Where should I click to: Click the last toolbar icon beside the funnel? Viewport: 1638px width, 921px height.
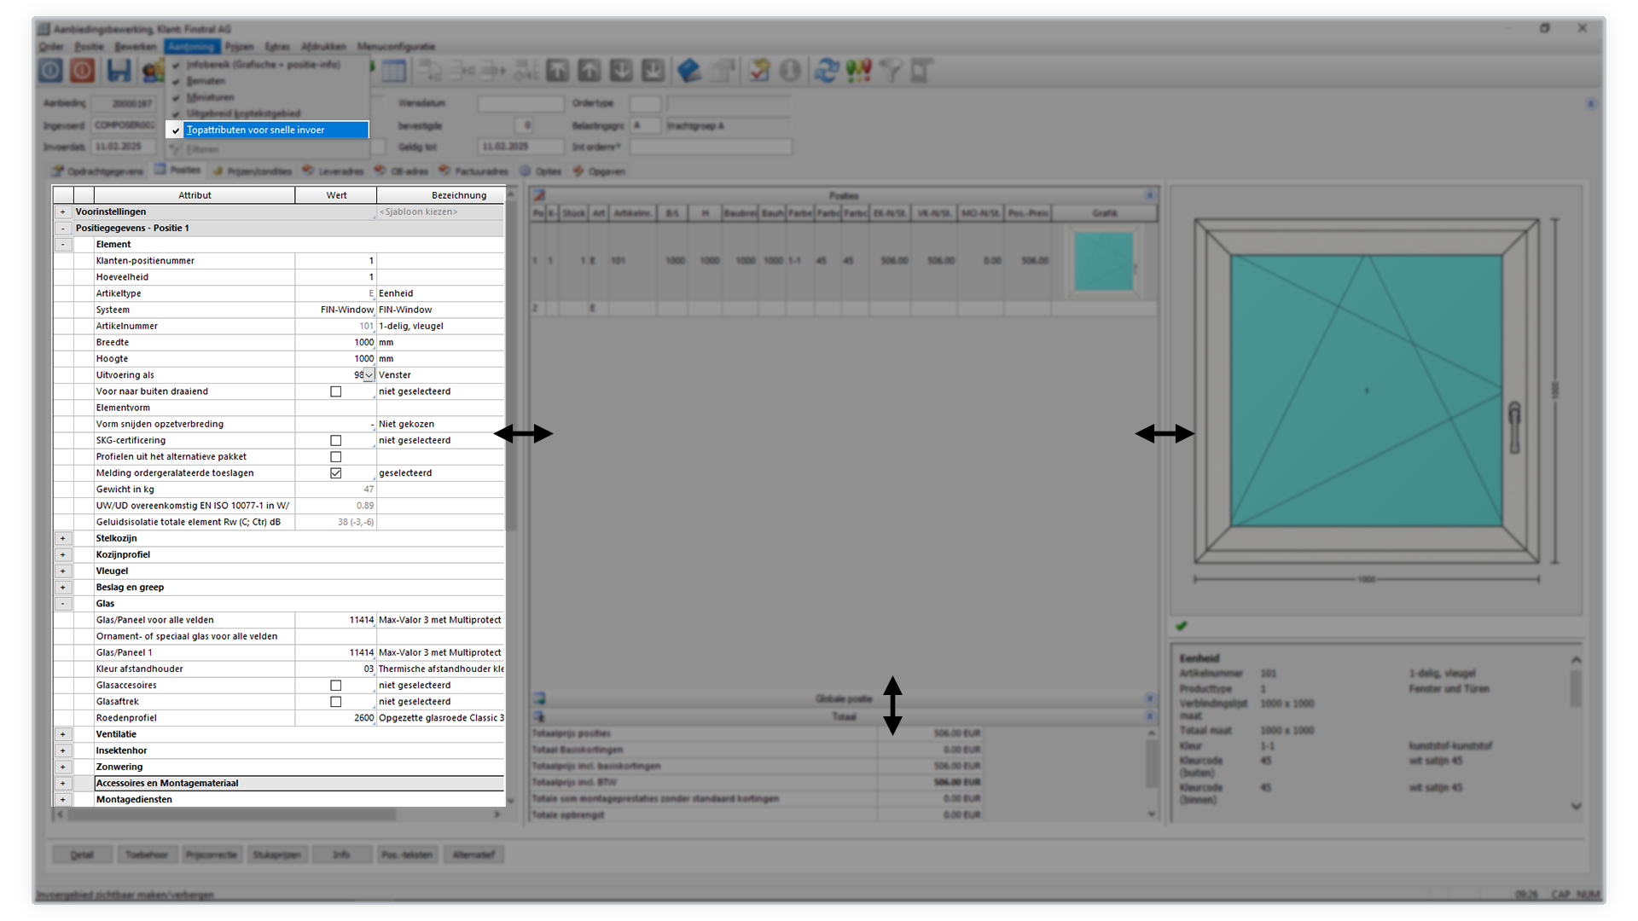(921, 71)
